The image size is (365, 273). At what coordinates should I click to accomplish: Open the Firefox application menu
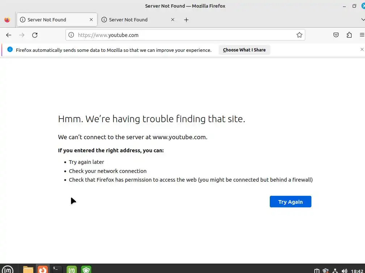pyautogui.click(x=362, y=35)
